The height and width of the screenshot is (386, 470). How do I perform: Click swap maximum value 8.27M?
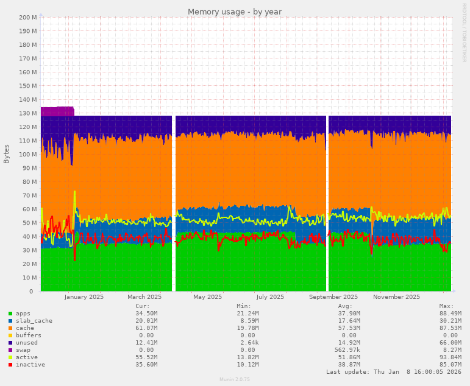point(452,350)
